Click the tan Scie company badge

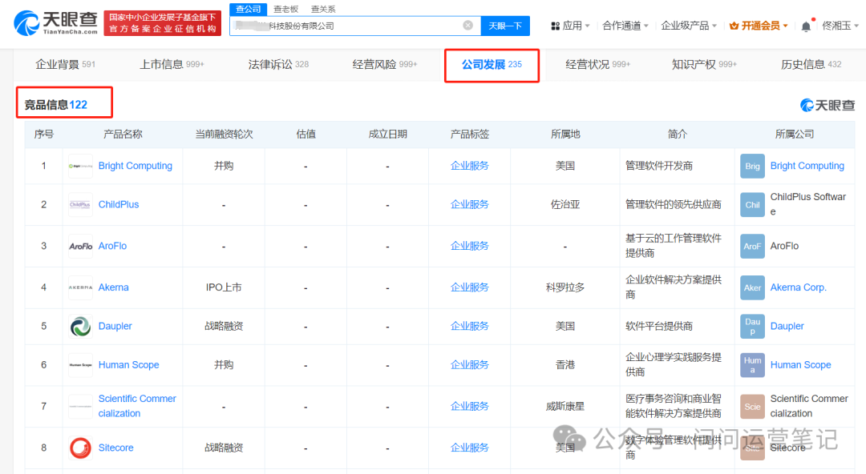(x=752, y=406)
